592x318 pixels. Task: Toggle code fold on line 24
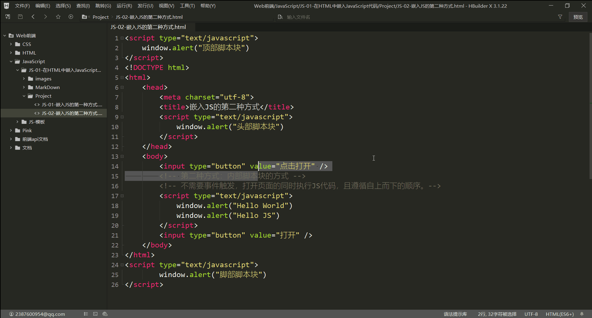(122, 265)
